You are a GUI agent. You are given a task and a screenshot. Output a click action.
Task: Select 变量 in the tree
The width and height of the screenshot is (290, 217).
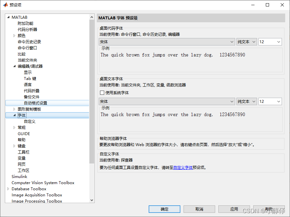(x=22, y=158)
